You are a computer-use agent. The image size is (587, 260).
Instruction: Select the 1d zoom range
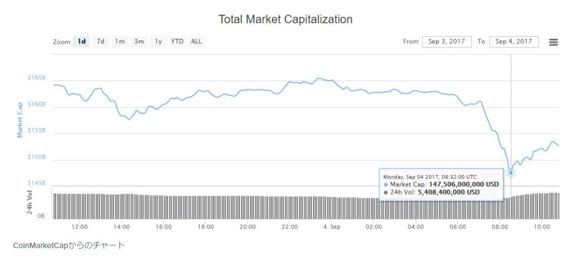(x=81, y=42)
